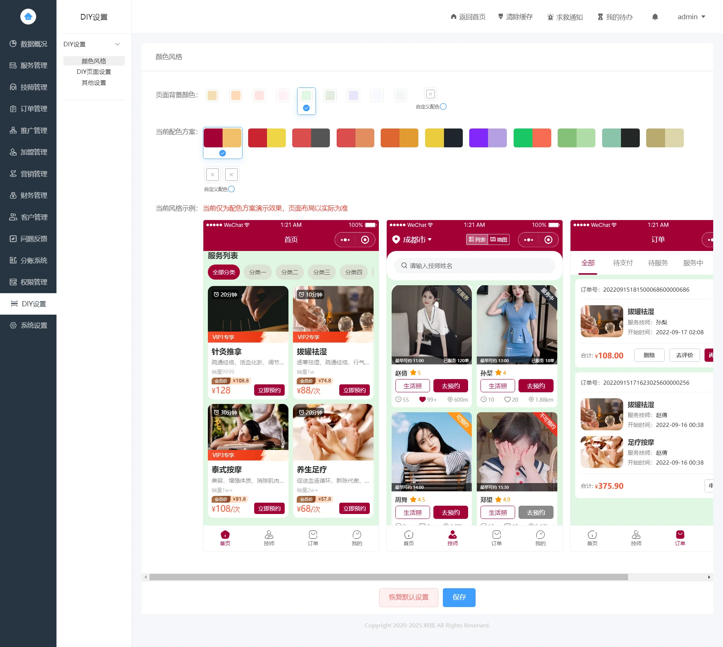Click 恢复默认设置 reset button
Viewport: 723px width, 647px height.
pyautogui.click(x=409, y=597)
